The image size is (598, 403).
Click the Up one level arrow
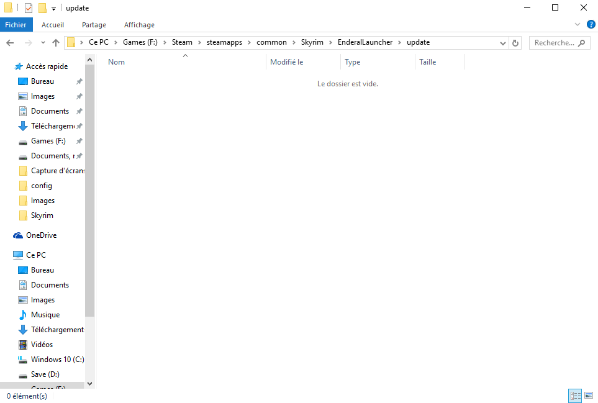(56, 43)
